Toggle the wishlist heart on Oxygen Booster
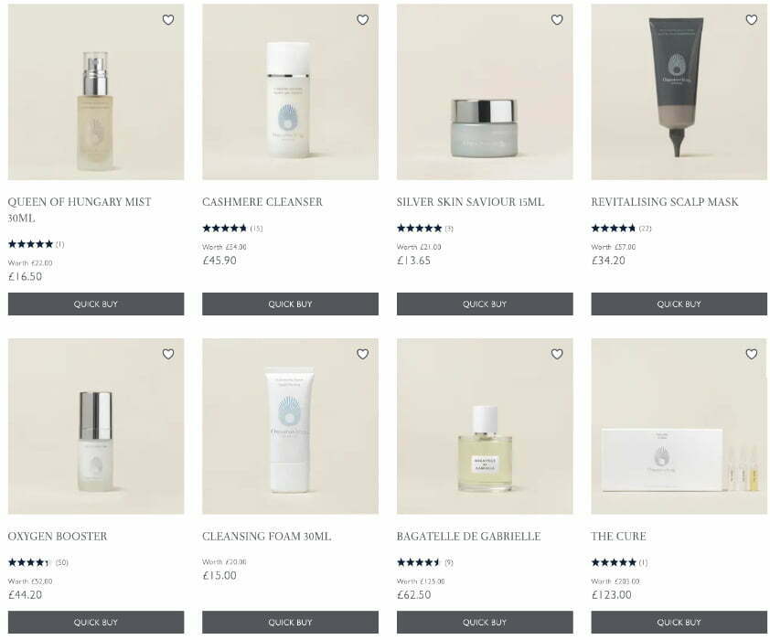This screenshot has width=770, height=640. [x=168, y=354]
